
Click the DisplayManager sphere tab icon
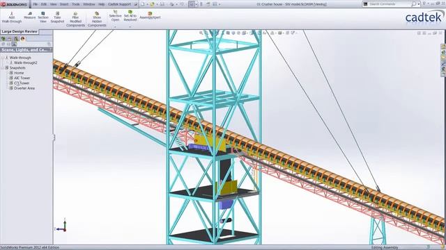click(x=23, y=39)
